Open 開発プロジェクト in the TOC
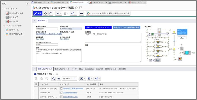This screenshot has width=197, height=100. click(x=15, y=34)
